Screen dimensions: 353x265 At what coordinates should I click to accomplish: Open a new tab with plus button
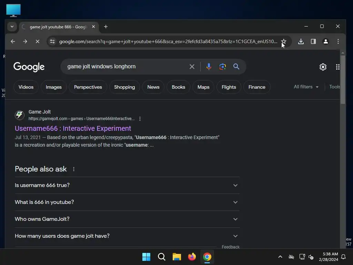pyautogui.click(x=105, y=27)
